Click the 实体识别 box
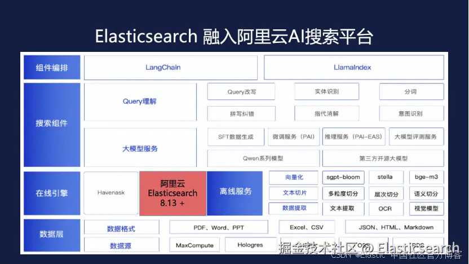This screenshot has height=264, width=469. point(326,91)
